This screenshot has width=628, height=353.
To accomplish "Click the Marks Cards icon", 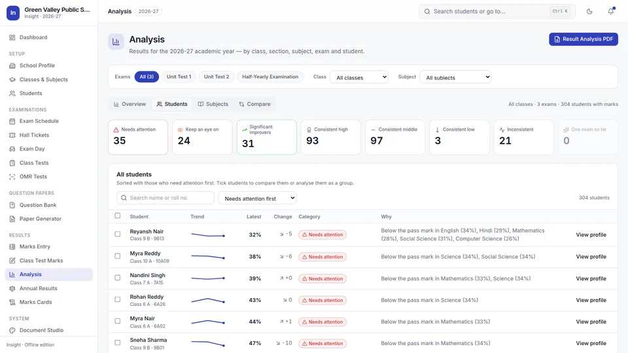I will [12, 302].
